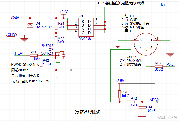Select ground symbol on connector pin 2

(170, 55)
